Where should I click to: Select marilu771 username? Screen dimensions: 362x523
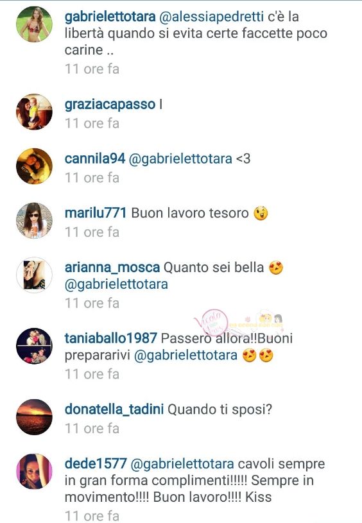point(96,213)
